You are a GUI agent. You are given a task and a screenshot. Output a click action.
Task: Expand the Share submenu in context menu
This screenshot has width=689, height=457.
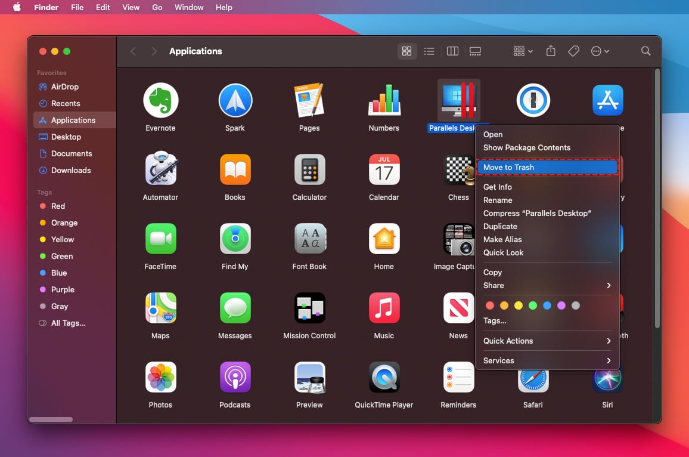click(x=547, y=286)
